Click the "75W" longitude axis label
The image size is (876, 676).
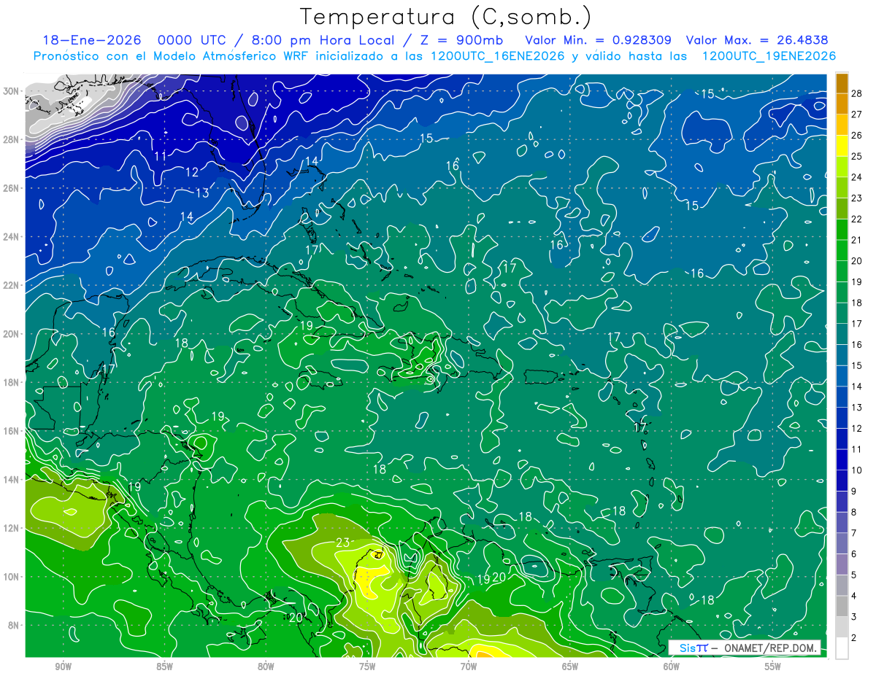tap(367, 667)
